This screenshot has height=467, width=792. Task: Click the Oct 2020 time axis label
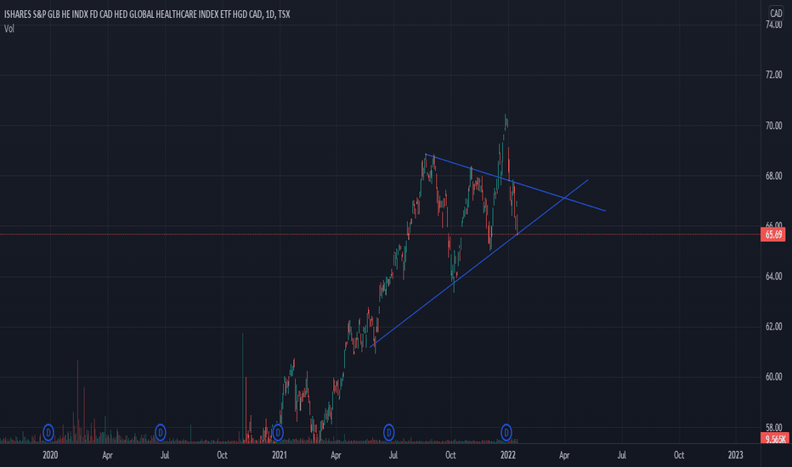[222, 455]
